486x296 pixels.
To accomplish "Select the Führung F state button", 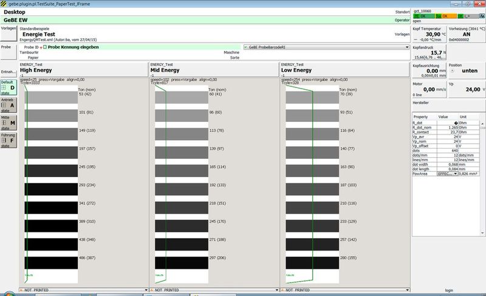I will pos(8,141).
